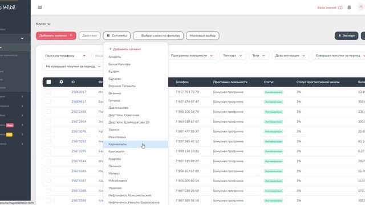The image size is (365, 205).
Task: Toggle the select-all checkbox in table header
Action: click(x=48, y=82)
